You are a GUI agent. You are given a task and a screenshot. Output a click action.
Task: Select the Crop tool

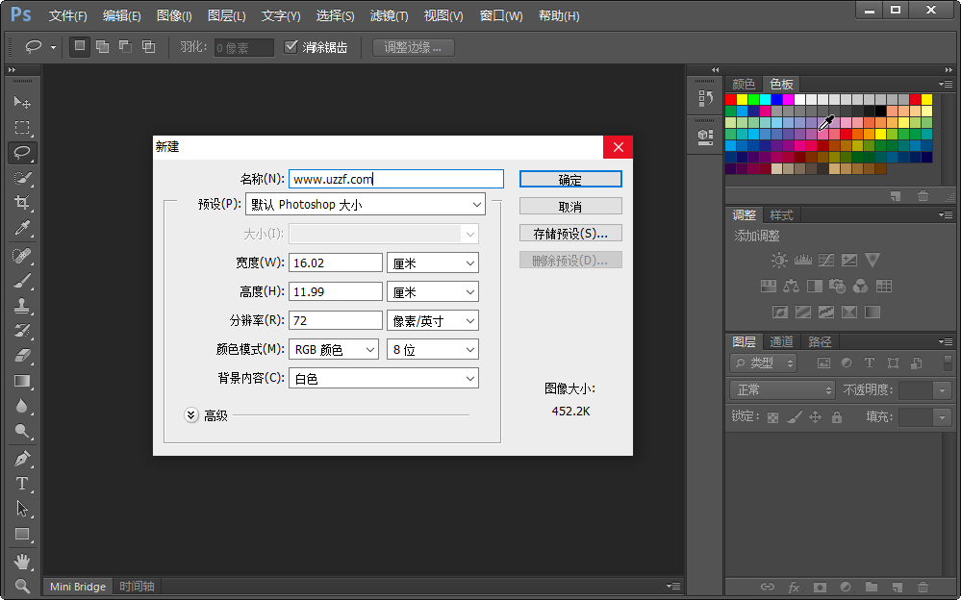[22, 203]
